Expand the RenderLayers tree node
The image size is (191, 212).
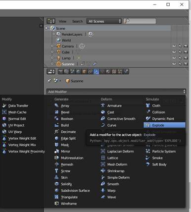pyautogui.click(x=53, y=34)
